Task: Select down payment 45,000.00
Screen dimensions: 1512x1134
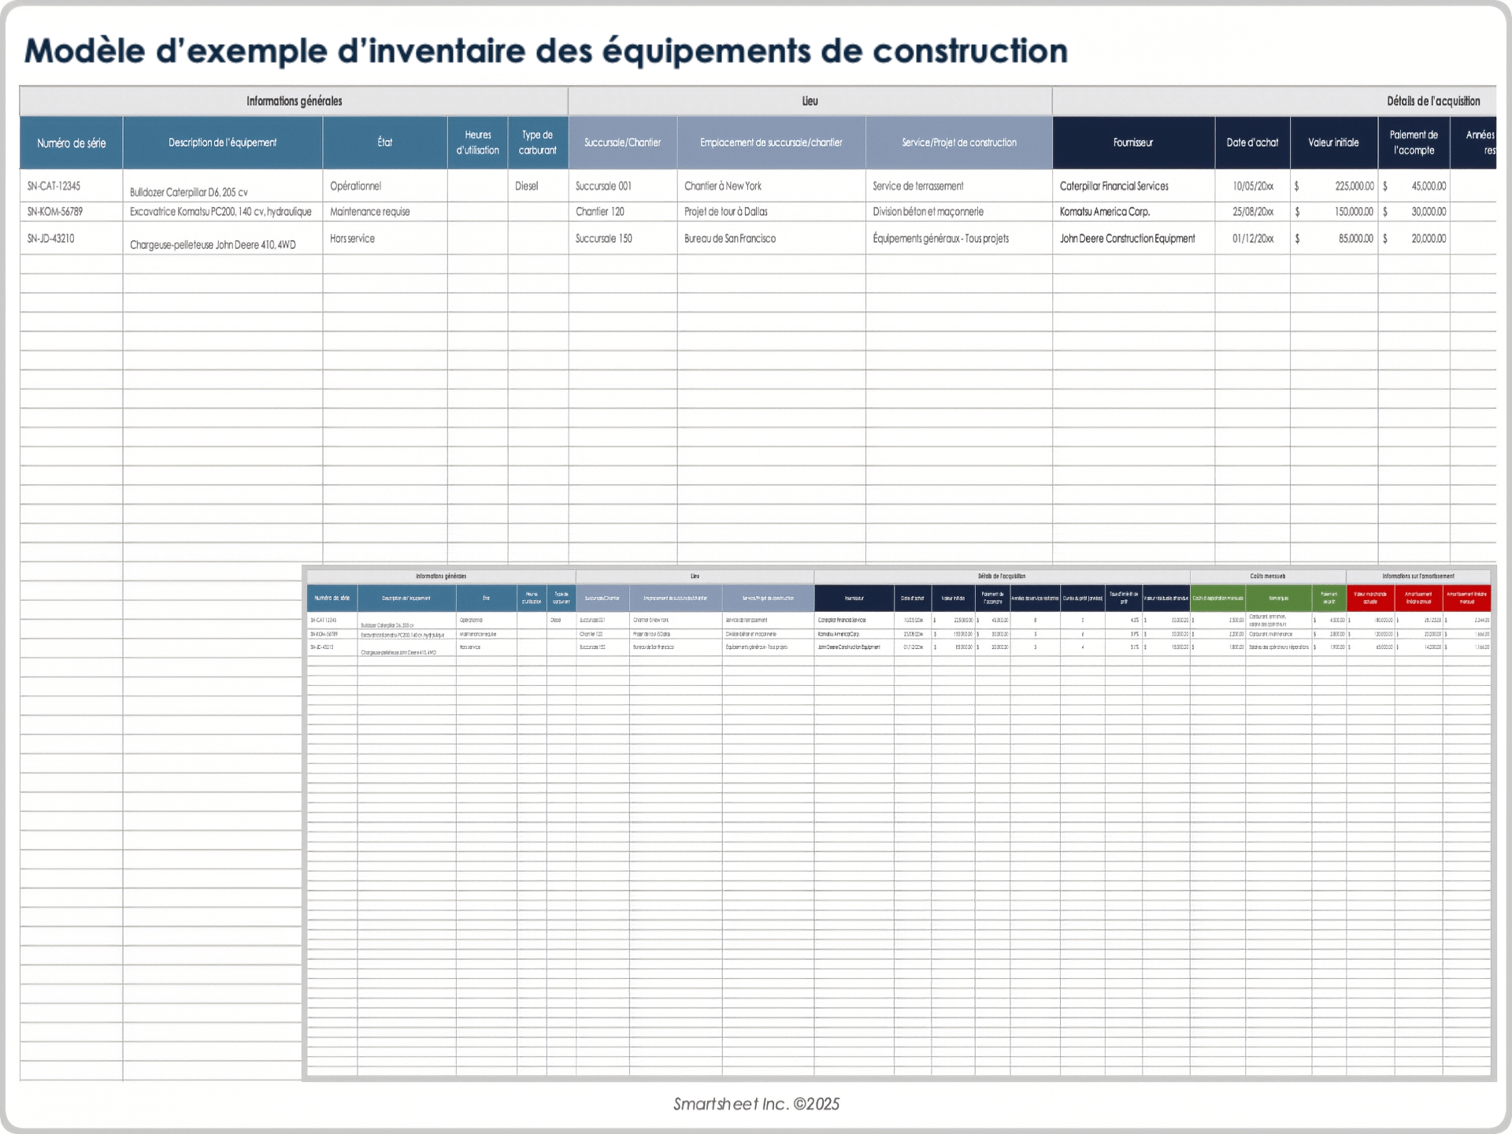Action: [1414, 186]
